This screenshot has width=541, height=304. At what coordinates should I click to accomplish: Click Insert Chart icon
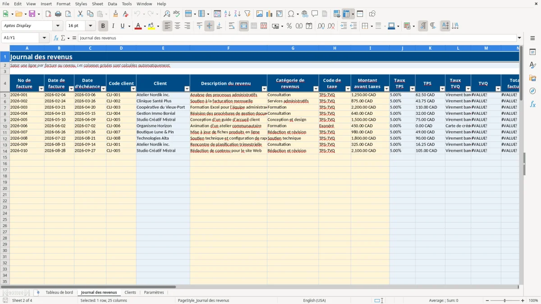[x=270, y=14]
